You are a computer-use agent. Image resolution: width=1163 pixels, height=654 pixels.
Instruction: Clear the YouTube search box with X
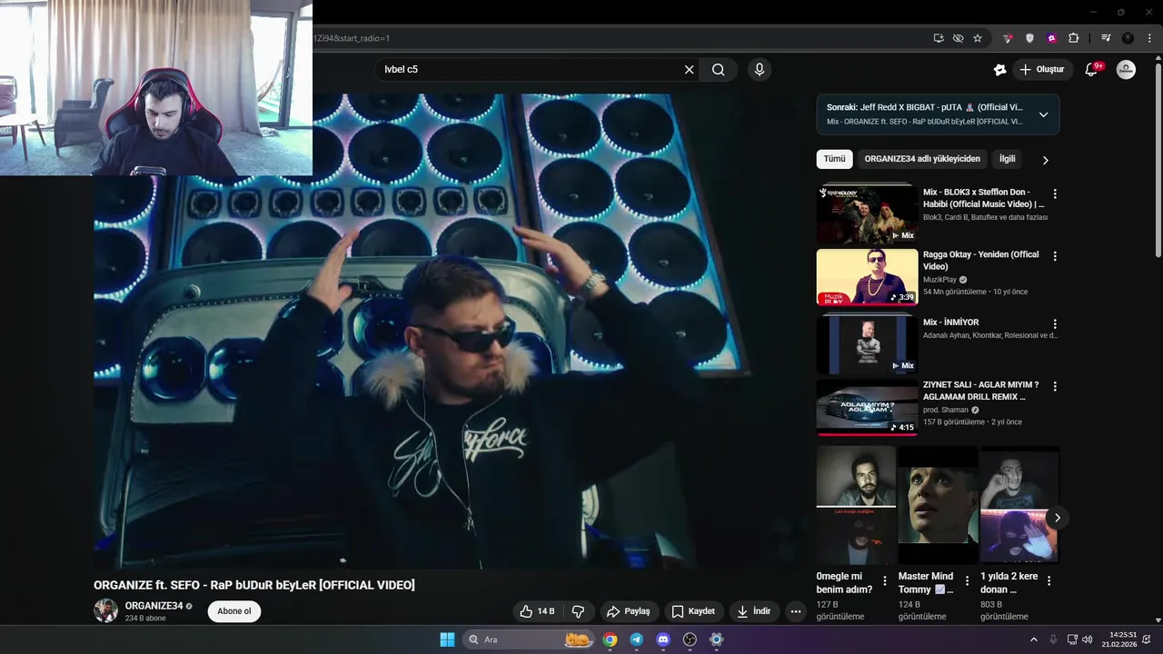pos(689,70)
